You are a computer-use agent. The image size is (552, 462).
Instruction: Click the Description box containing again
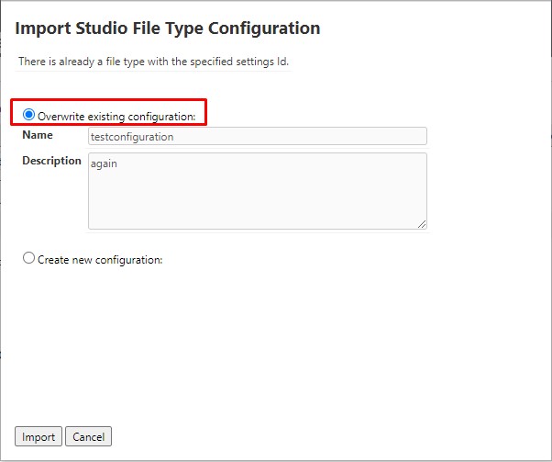tap(258, 191)
